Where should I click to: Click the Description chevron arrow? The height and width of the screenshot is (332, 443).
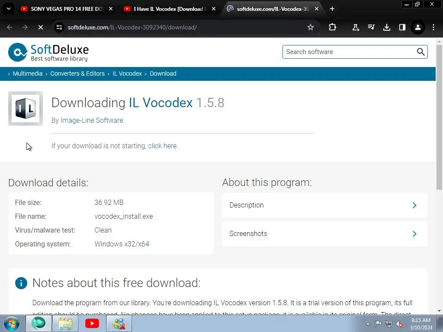[414, 205]
